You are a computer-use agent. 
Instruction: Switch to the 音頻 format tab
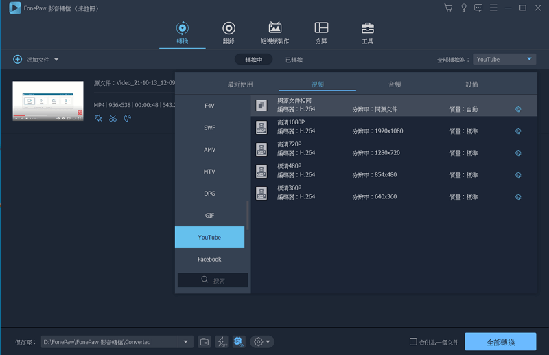pyautogui.click(x=395, y=84)
